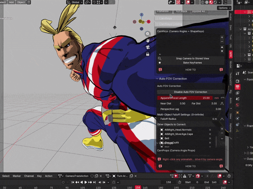Image resolution: width=253 pixels, height=189 pixels.
Task: Open the Output properties tab icon
Action: [x=237, y=87]
